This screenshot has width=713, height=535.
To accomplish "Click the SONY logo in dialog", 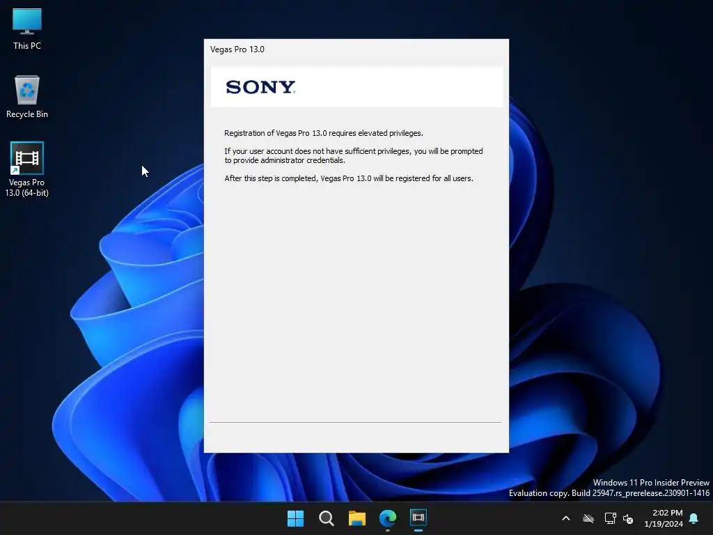I will coord(260,87).
